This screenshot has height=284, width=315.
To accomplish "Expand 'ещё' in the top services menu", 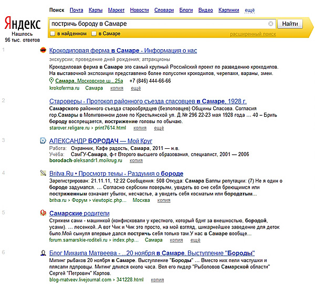I will pyautogui.click(x=250, y=10).
